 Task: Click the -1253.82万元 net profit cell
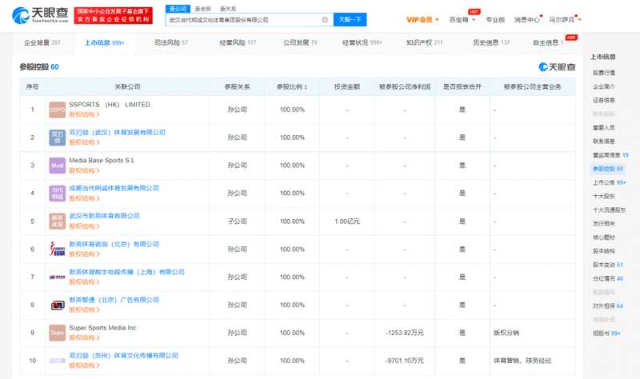coord(405,333)
